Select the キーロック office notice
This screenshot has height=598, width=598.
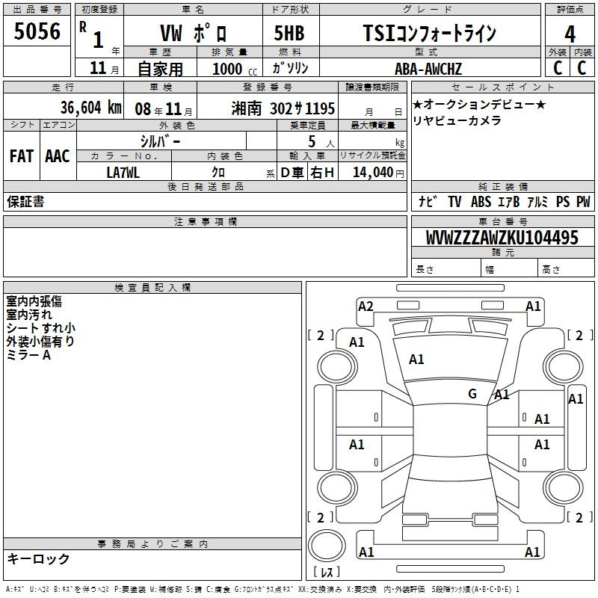tap(38, 558)
